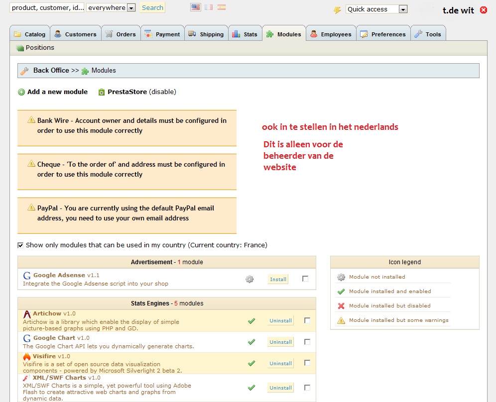The width and height of the screenshot is (496, 402).
Task: Click the puzzle piece Modules breadcrumb icon
Action: click(x=85, y=71)
